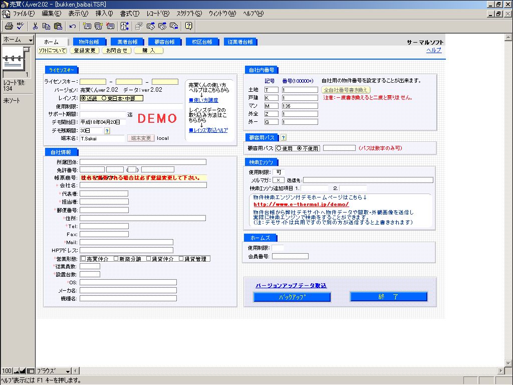Check the 売買仲介 business type checkbox

click(83, 259)
